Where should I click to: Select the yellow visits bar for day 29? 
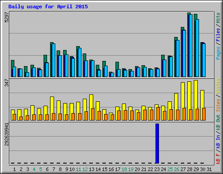[196, 100]
